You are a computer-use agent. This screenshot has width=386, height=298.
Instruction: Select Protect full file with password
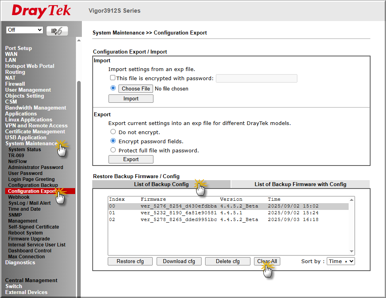[x=113, y=150]
